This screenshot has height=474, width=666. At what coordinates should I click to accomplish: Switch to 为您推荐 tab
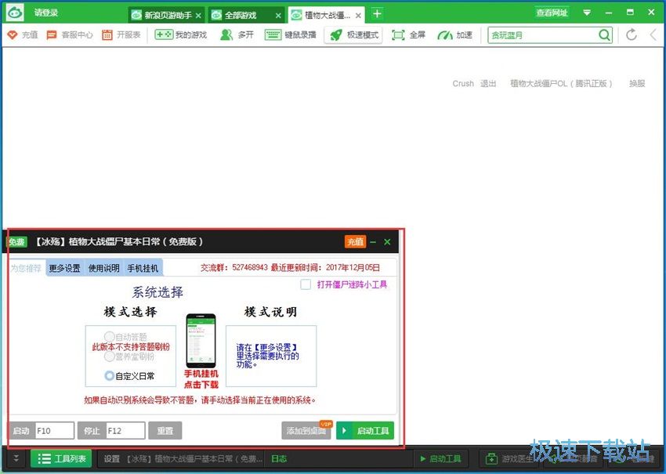[26, 268]
